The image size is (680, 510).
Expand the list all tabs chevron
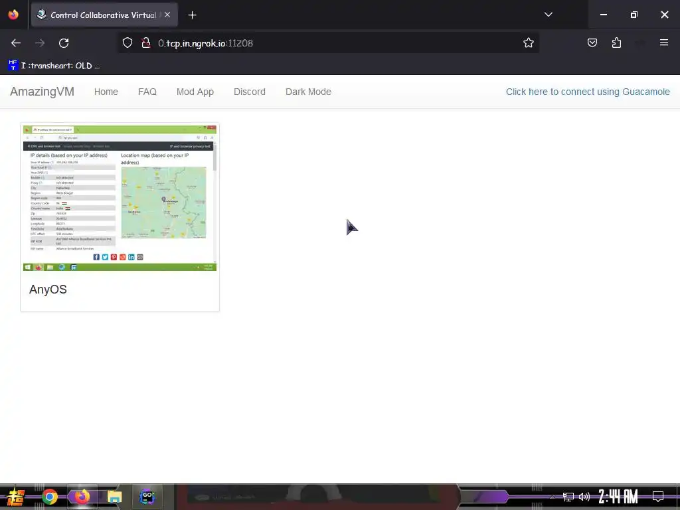click(x=548, y=15)
